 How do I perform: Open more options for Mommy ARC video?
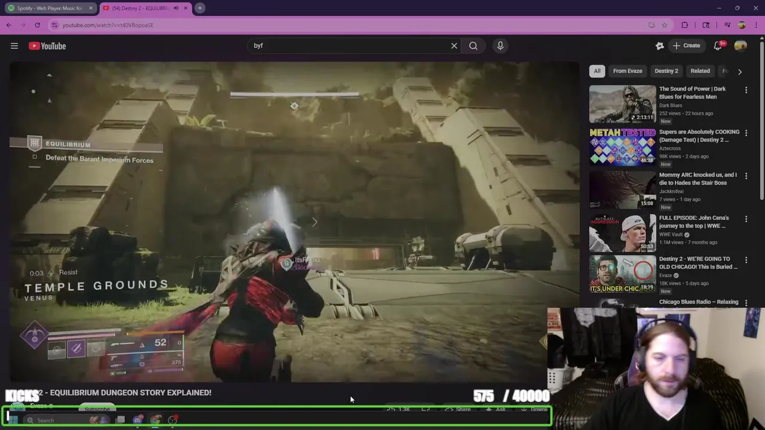(746, 176)
